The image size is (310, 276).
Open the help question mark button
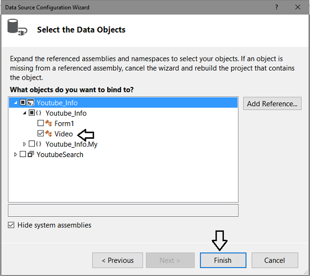(276, 7)
